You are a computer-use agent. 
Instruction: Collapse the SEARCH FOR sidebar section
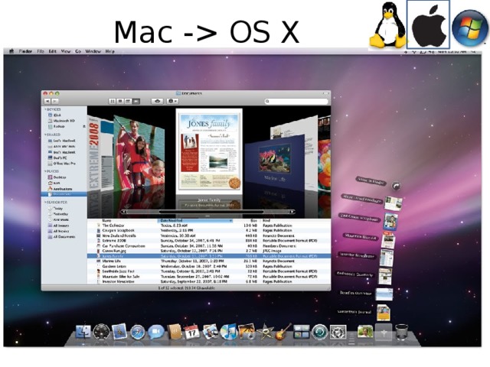tap(45, 202)
